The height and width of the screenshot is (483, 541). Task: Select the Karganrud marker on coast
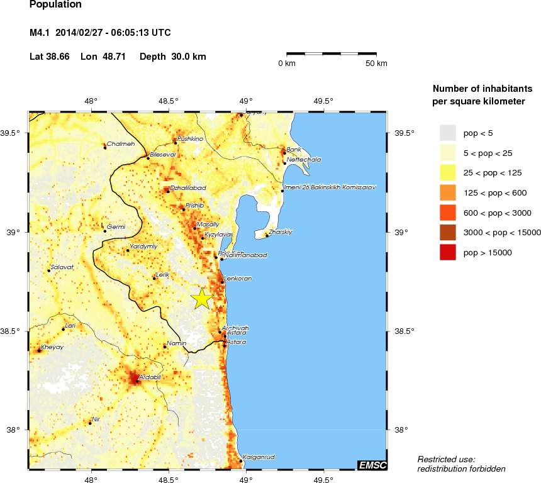[241, 461]
